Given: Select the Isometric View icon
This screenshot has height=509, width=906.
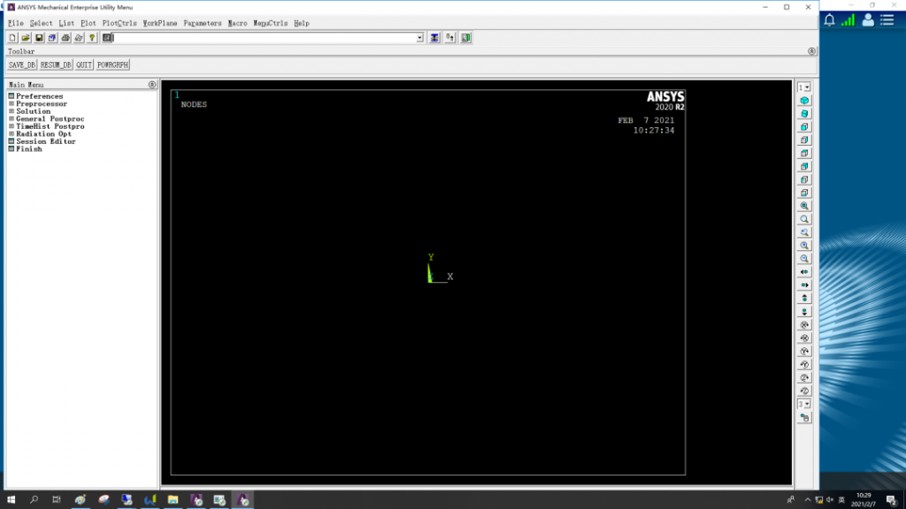Looking at the screenshot, I should tap(804, 101).
